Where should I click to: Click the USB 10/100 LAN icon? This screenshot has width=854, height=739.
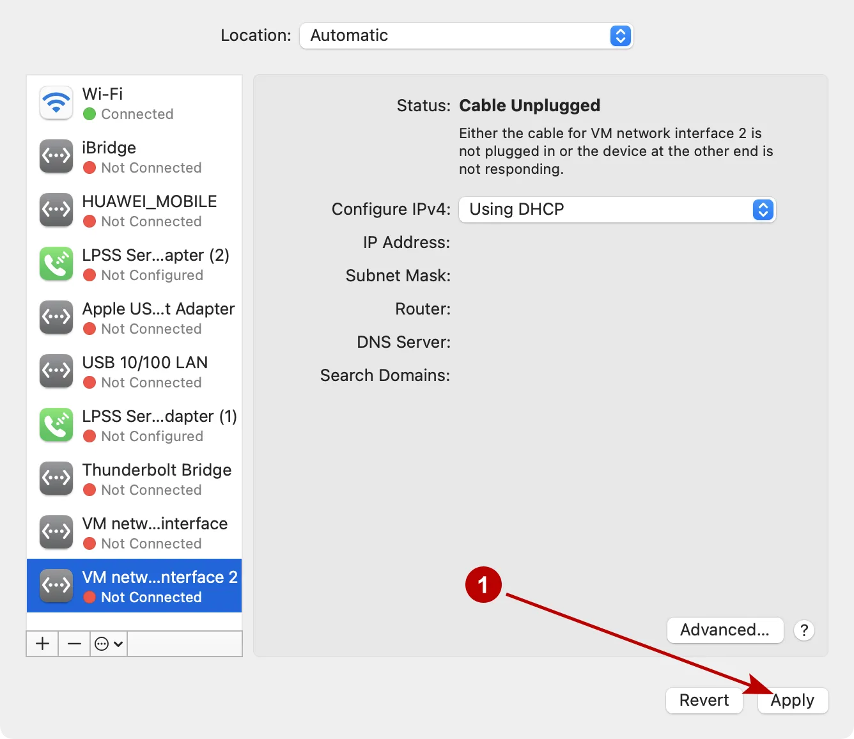click(56, 371)
